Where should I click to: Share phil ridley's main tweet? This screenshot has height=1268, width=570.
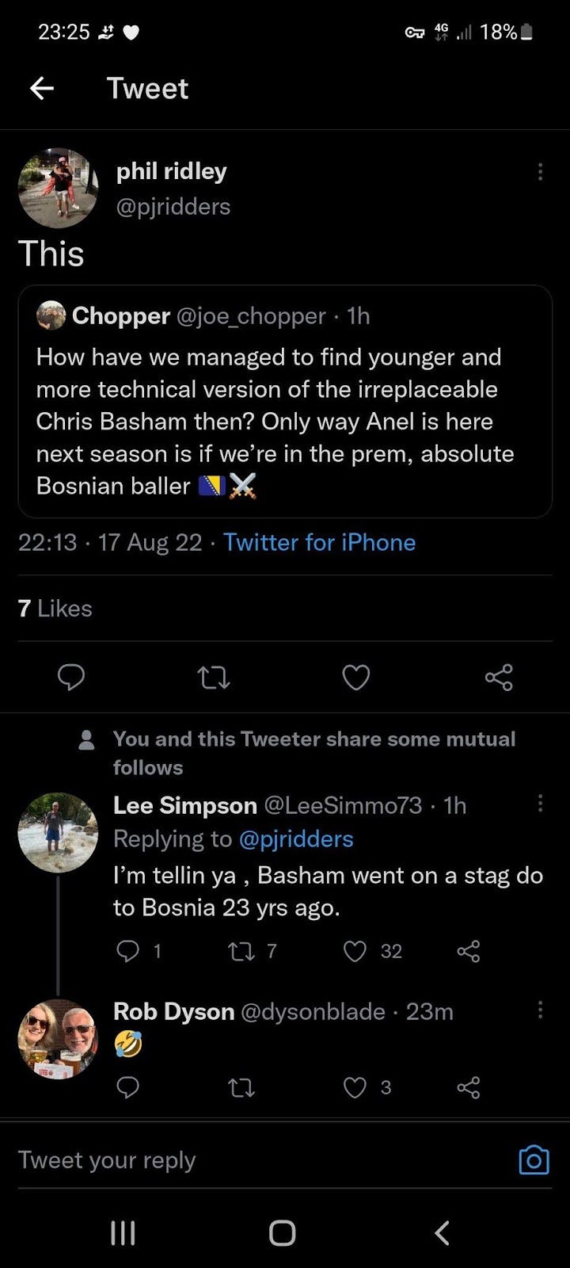click(499, 678)
